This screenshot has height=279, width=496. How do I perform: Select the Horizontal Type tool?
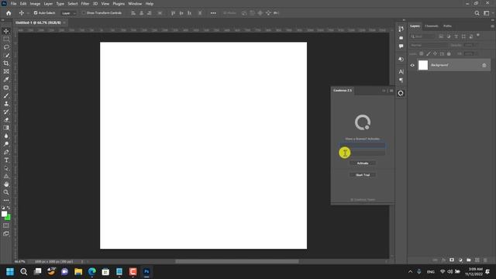[6, 160]
